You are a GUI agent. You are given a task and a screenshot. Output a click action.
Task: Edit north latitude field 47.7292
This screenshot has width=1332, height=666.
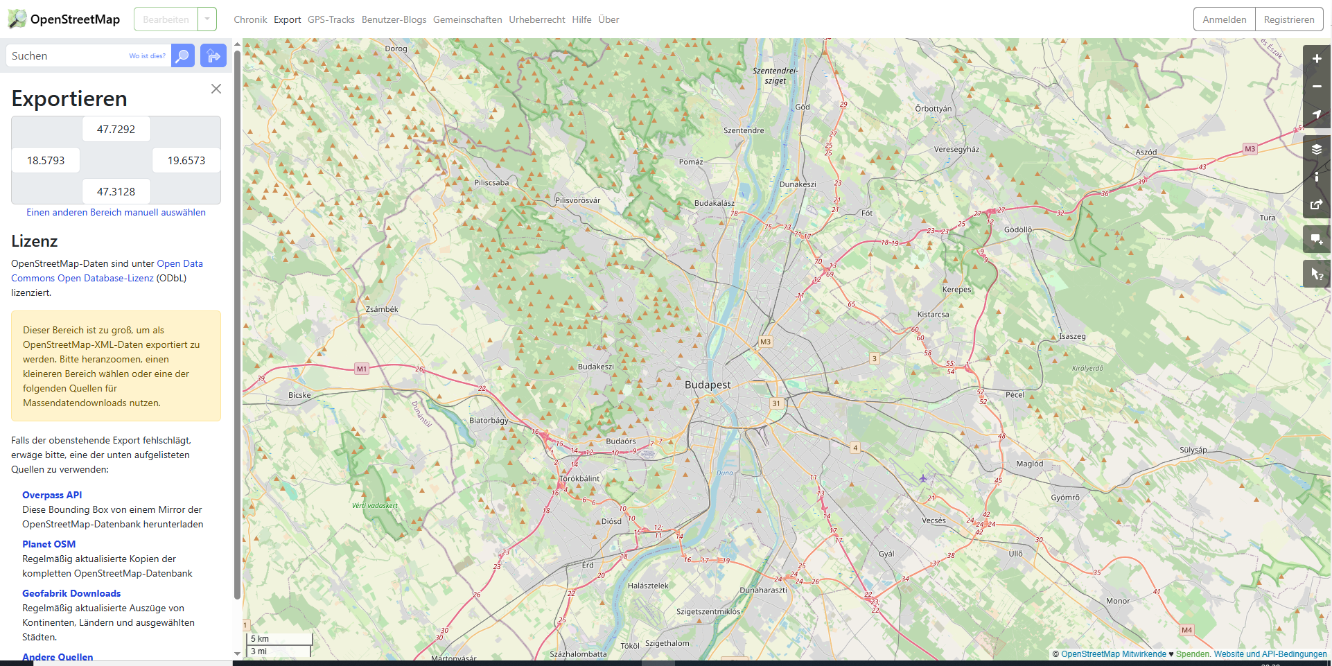116,129
